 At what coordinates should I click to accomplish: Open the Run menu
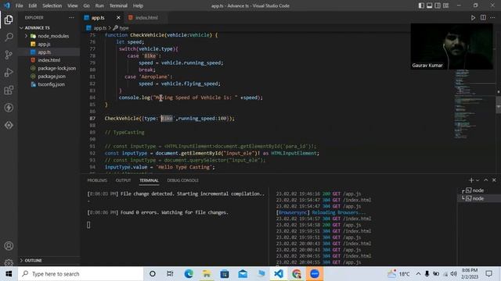click(99, 5)
